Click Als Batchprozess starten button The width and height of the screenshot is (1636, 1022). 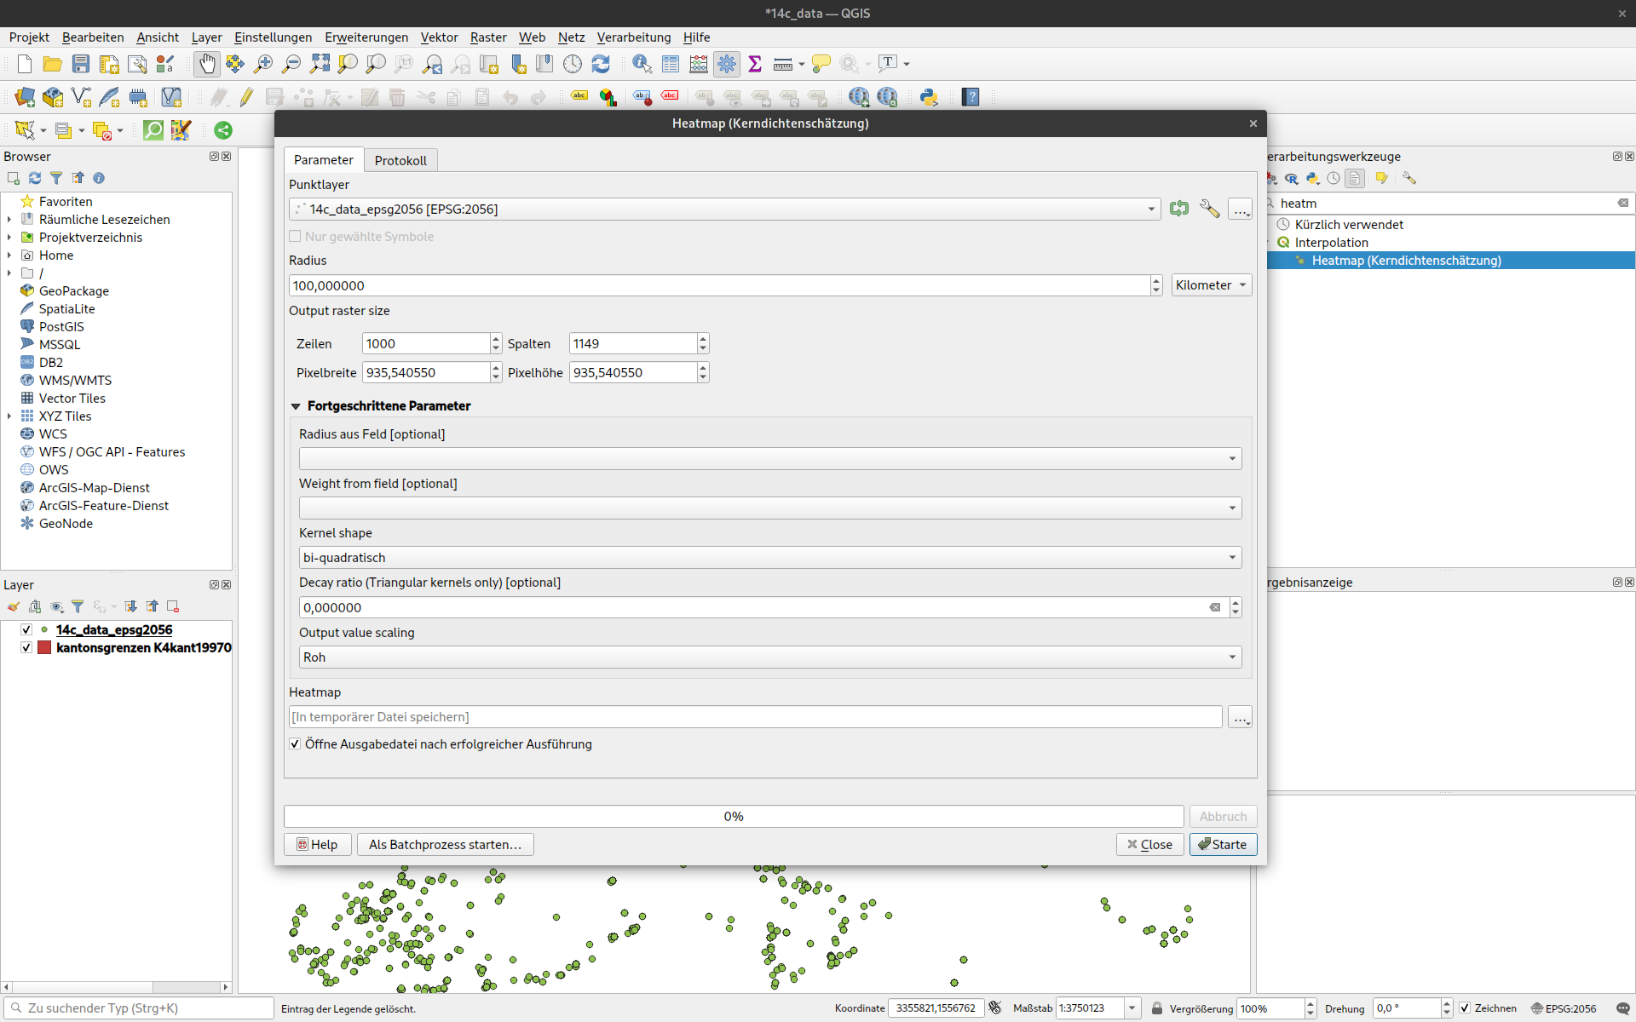coord(446,845)
